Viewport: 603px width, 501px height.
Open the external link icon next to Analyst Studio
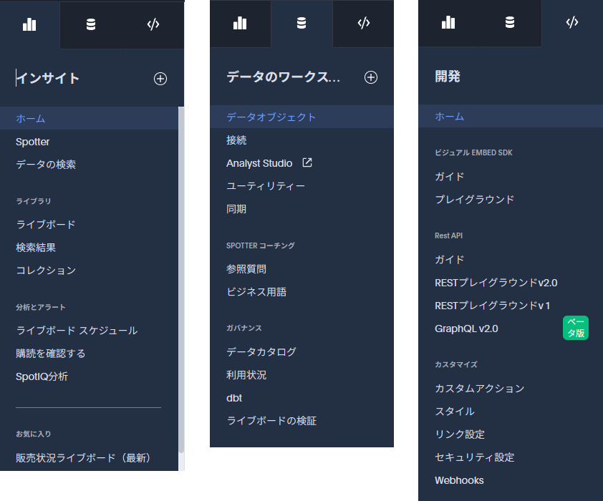(307, 163)
